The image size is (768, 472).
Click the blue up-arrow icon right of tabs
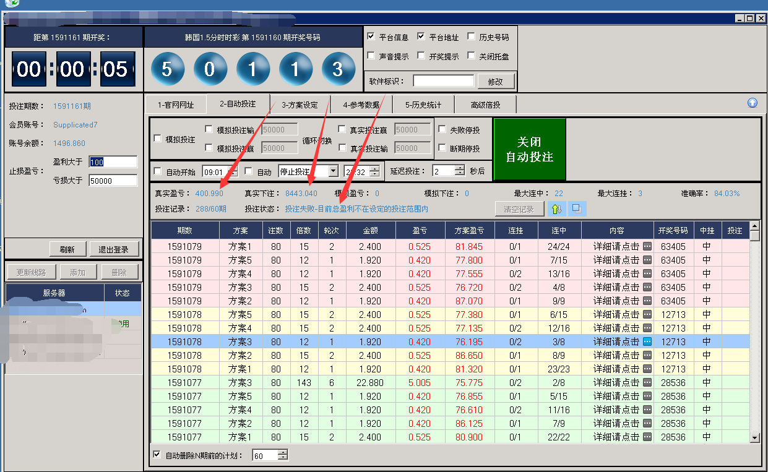coord(753,103)
